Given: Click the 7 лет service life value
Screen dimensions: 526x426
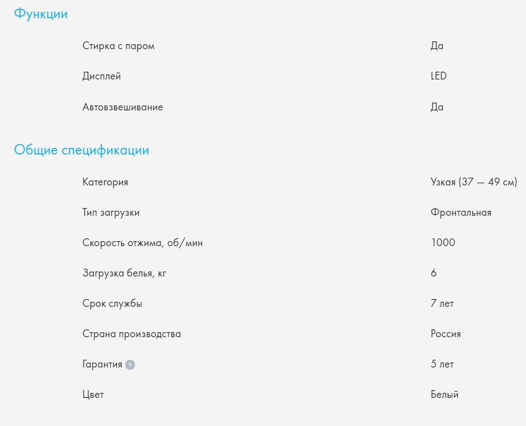Looking at the screenshot, I should (x=442, y=303).
